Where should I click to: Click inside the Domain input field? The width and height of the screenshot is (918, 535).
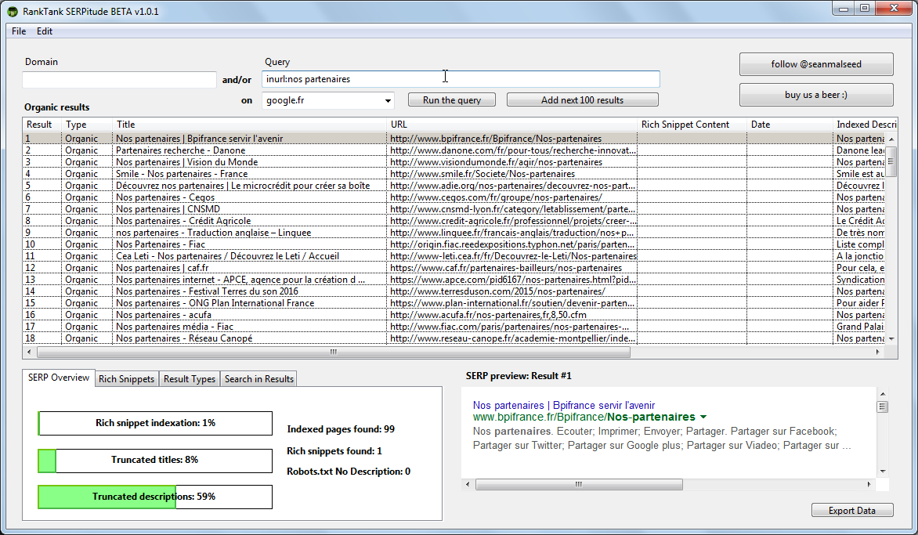click(x=119, y=80)
